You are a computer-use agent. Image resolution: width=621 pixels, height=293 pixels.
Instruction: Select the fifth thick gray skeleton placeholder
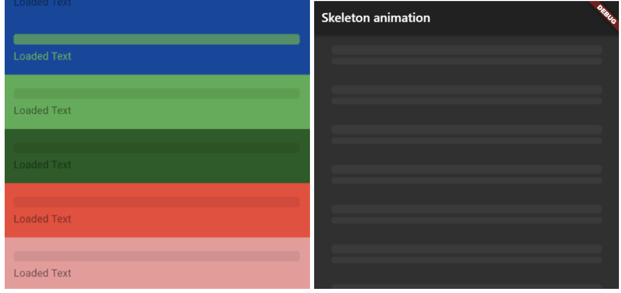(x=467, y=209)
